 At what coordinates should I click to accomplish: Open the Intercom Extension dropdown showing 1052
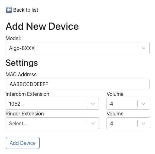coord(52,104)
